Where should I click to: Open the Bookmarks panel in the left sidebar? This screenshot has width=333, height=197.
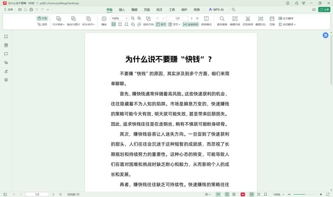click(6, 36)
